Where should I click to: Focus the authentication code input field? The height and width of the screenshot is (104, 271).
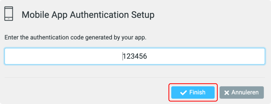[x=135, y=56]
